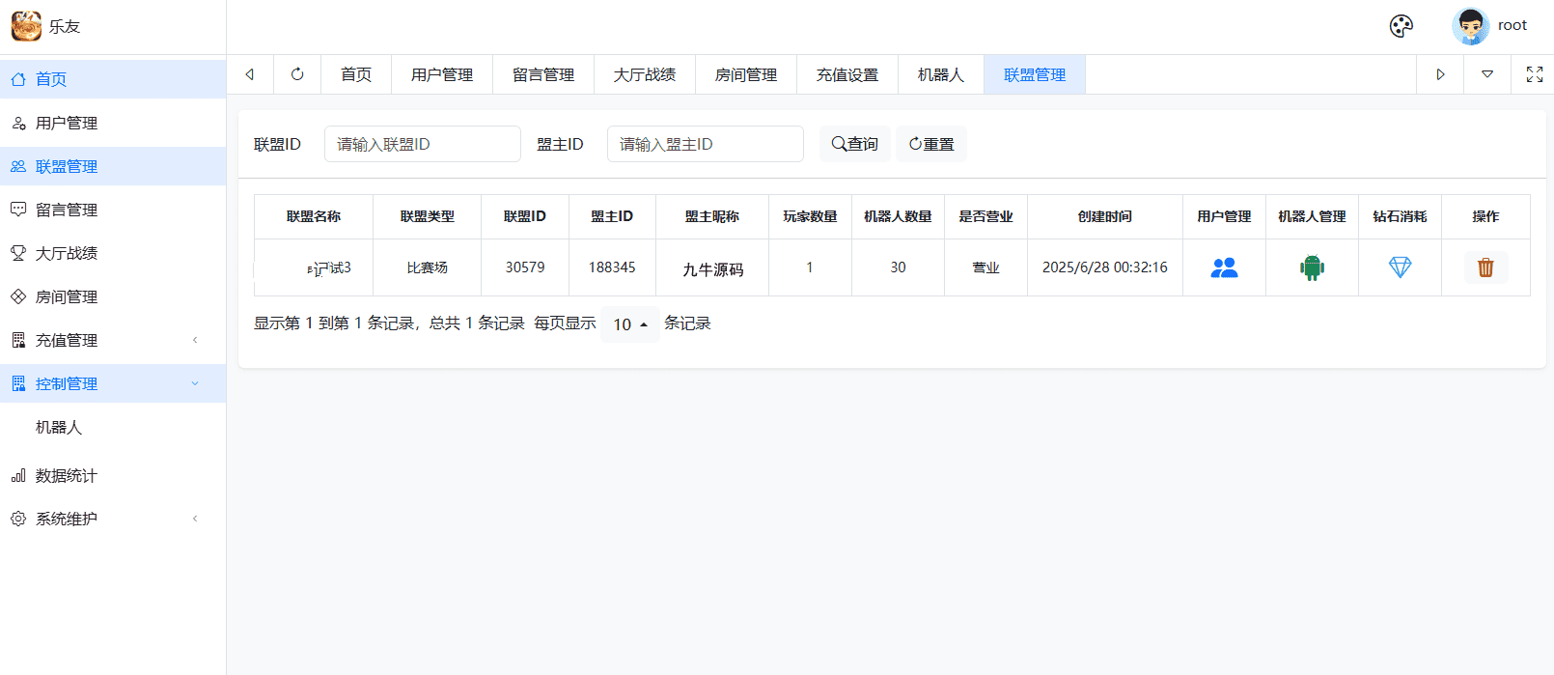Click the root username text
The image size is (1554, 675).
[1512, 26]
